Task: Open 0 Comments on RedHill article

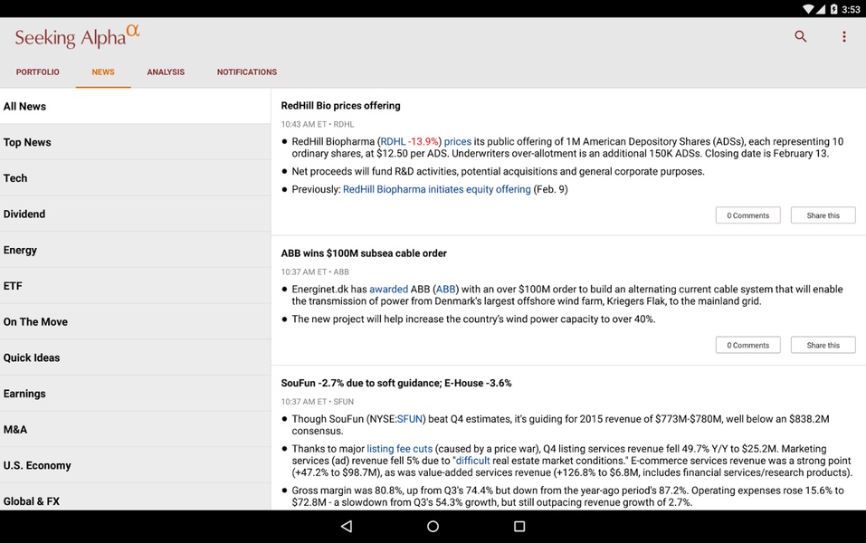Action: (x=747, y=215)
